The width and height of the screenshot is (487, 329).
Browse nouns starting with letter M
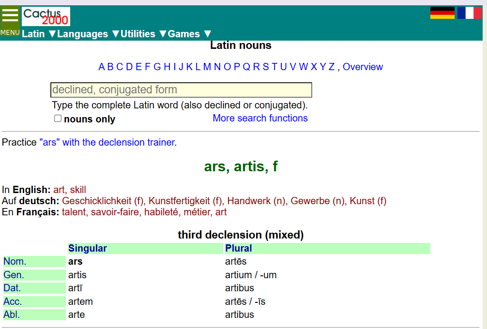pos(207,67)
